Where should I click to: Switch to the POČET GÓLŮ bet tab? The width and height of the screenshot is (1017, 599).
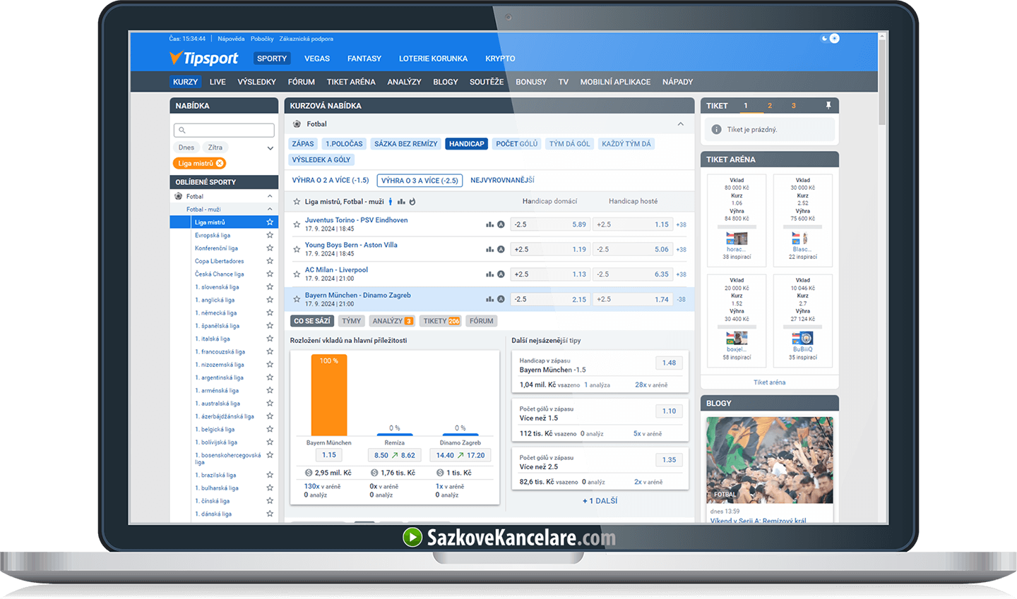(516, 143)
